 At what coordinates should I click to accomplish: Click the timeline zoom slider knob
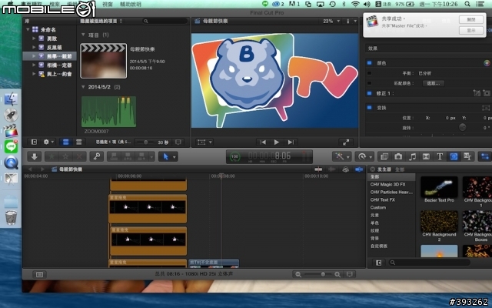(x=323, y=274)
